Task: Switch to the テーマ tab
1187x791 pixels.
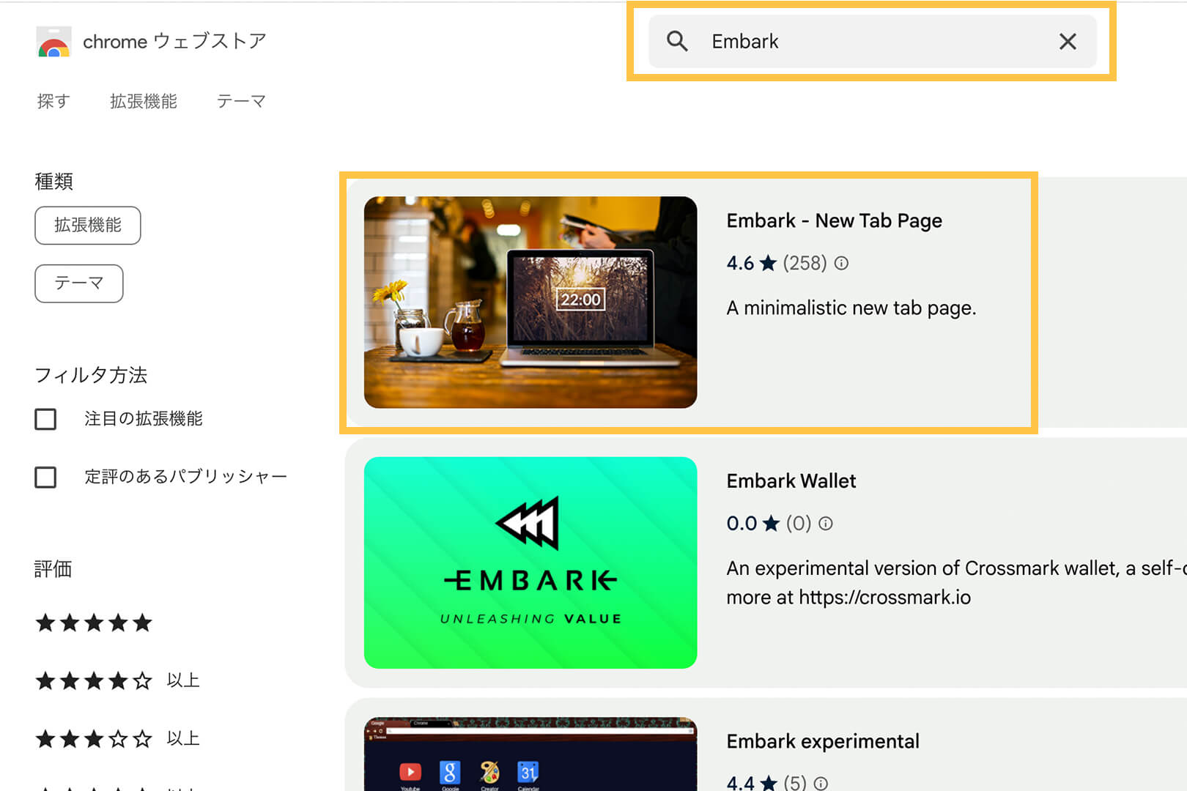Action: tap(241, 101)
